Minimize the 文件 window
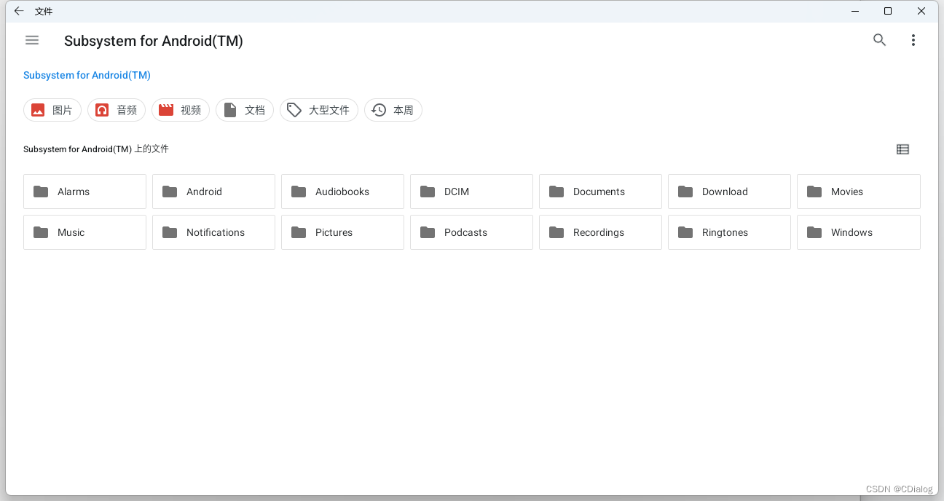The height and width of the screenshot is (501, 944). (854, 11)
